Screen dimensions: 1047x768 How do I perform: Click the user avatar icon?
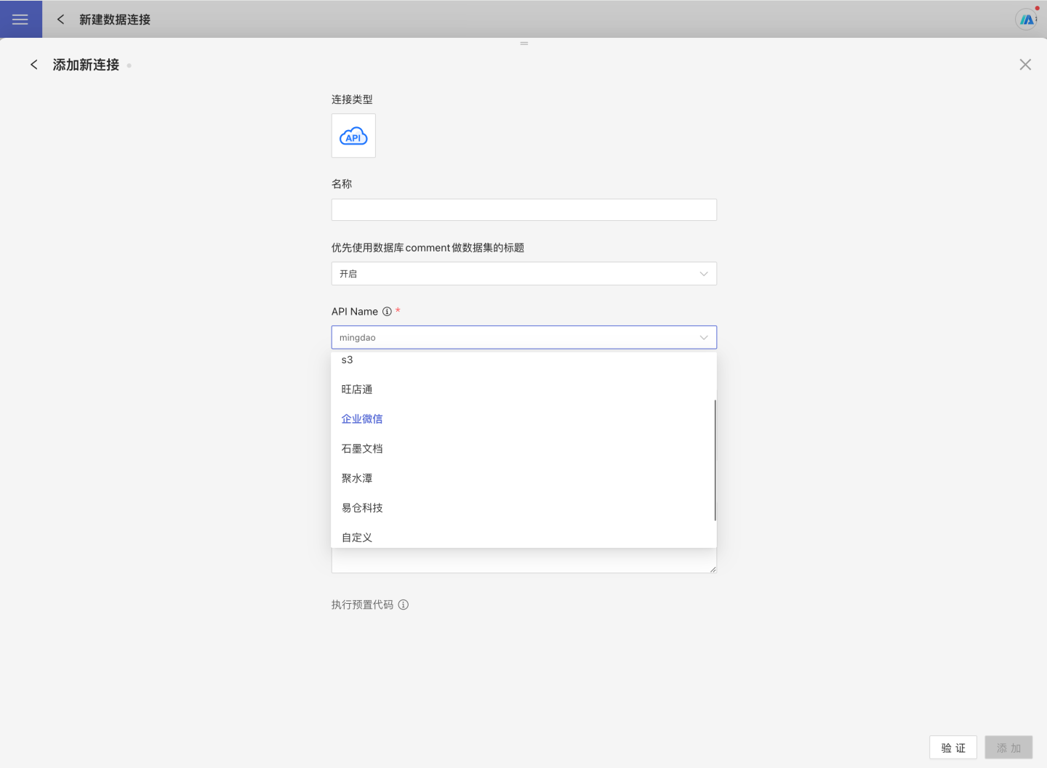tap(1026, 20)
